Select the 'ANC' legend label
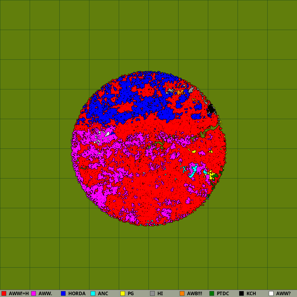This screenshot has width=297, height=297. click(103, 293)
